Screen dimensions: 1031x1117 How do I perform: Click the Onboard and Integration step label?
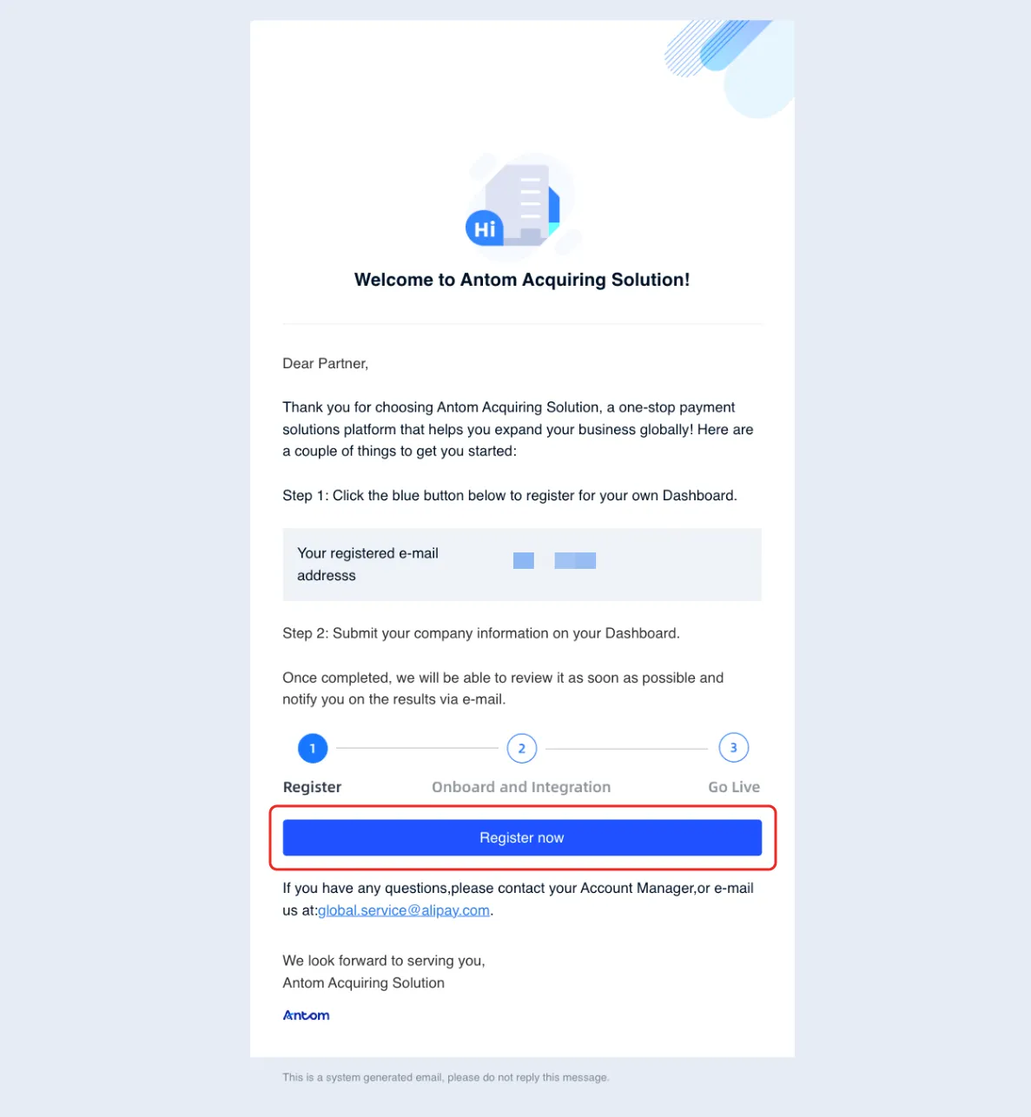(x=521, y=787)
